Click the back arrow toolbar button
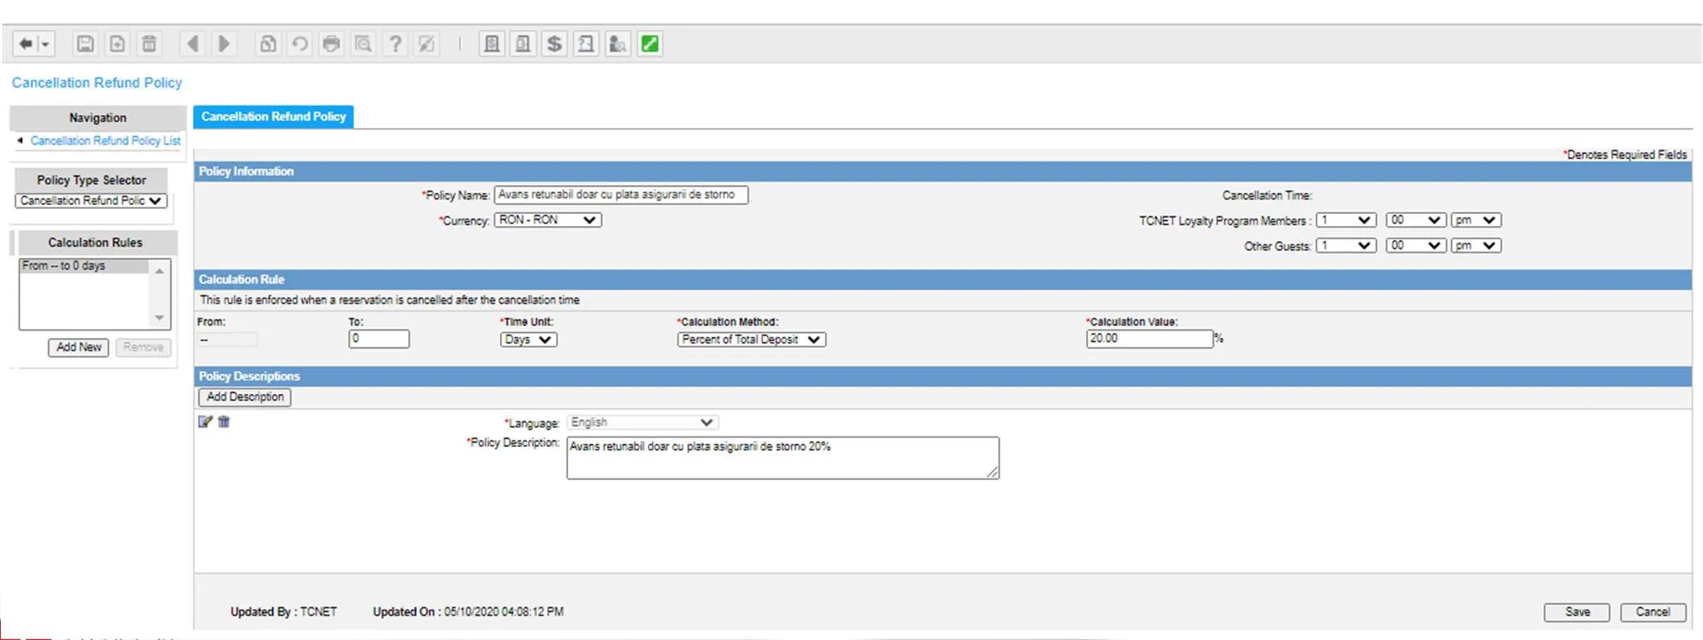Screen dimensions: 1703x640 27,44
